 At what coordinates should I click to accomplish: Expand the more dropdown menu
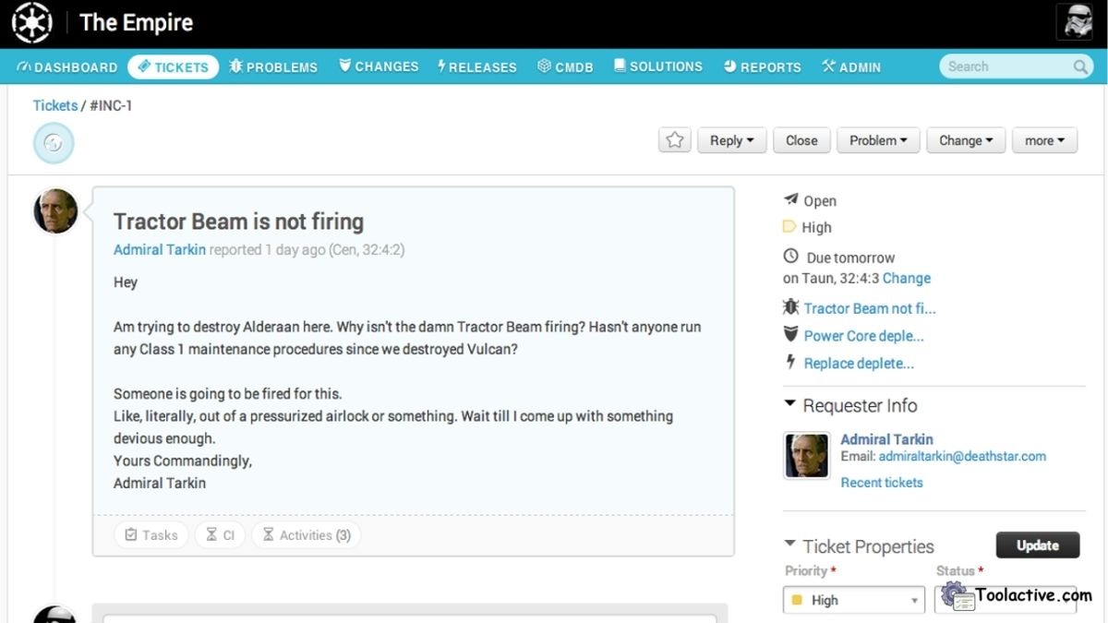point(1044,139)
